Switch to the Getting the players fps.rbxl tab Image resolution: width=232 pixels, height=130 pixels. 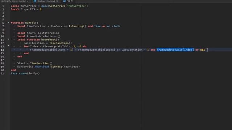coord(13,1)
